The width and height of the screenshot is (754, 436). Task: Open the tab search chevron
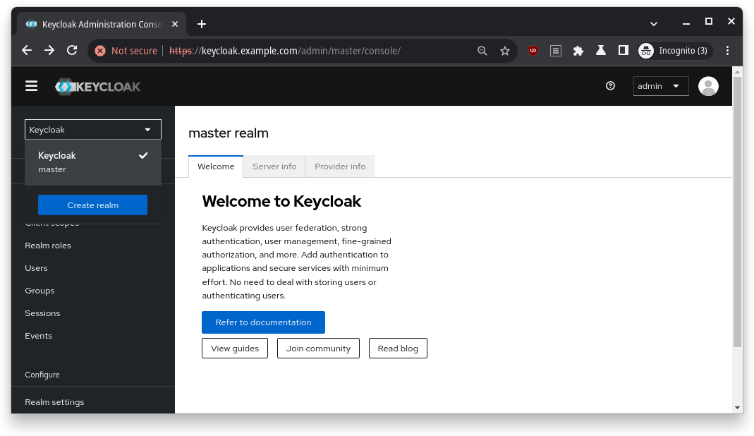point(654,23)
